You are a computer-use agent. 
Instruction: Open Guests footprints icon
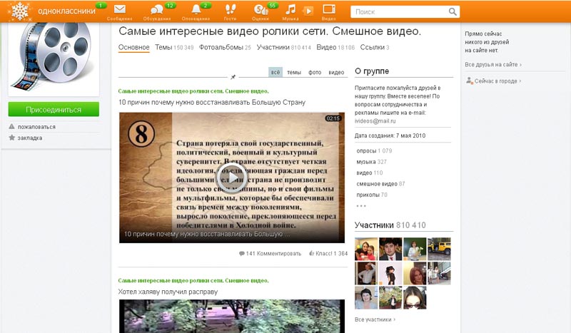(x=230, y=11)
